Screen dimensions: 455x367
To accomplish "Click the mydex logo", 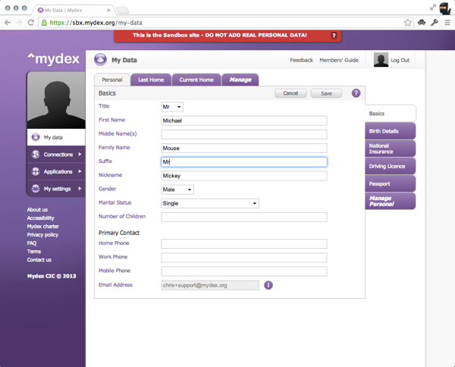I will (x=53, y=59).
